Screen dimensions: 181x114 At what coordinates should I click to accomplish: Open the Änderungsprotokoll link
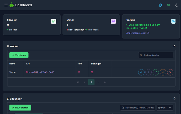(x=136, y=33)
